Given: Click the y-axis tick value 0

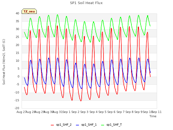Looking at the screenshot, I should (18, 76).
